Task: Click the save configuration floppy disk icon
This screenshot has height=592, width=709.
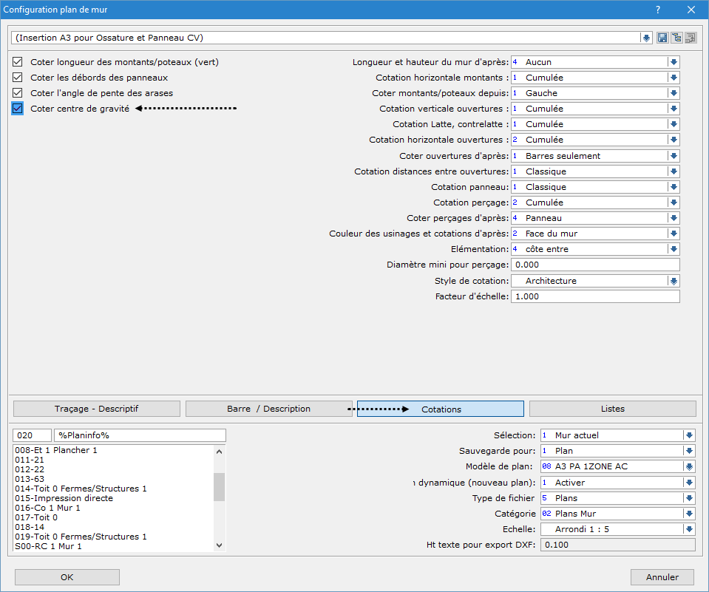Action: [x=662, y=38]
